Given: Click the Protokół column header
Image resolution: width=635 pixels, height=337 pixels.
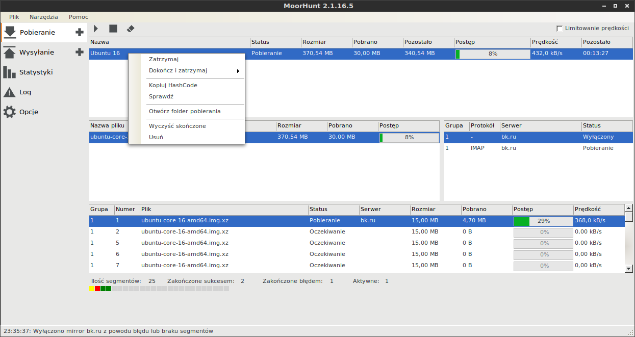Looking at the screenshot, I should (x=485, y=125).
